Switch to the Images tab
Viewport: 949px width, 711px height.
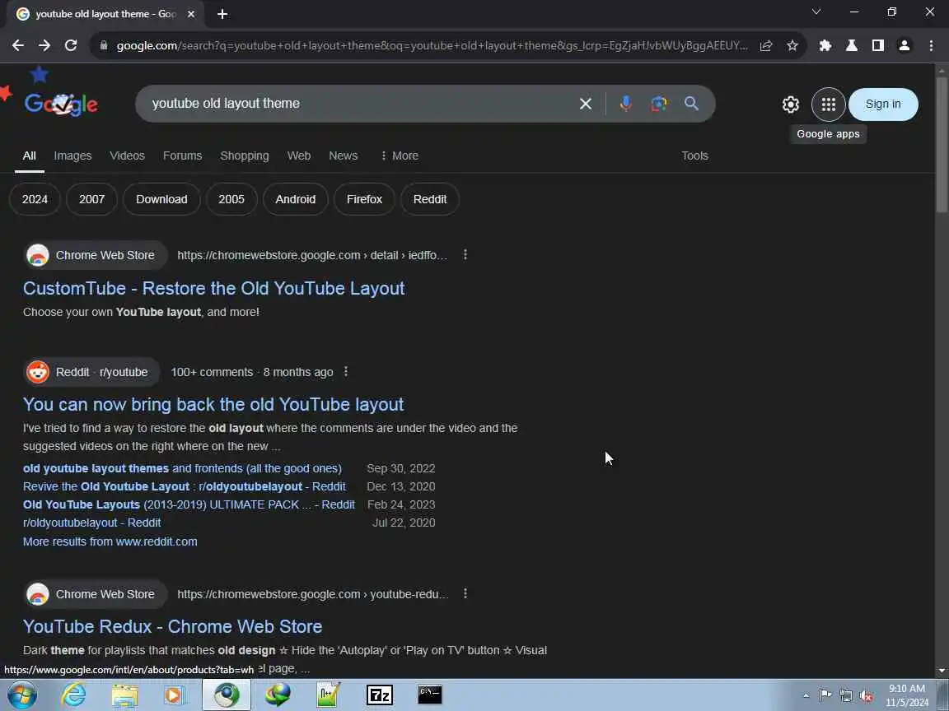coord(72,156)
